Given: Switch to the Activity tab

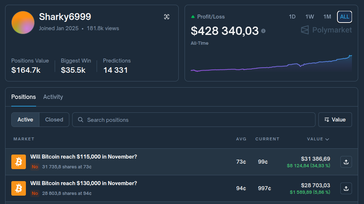Looking at the screenshot, I should click(x=53, y=97).
